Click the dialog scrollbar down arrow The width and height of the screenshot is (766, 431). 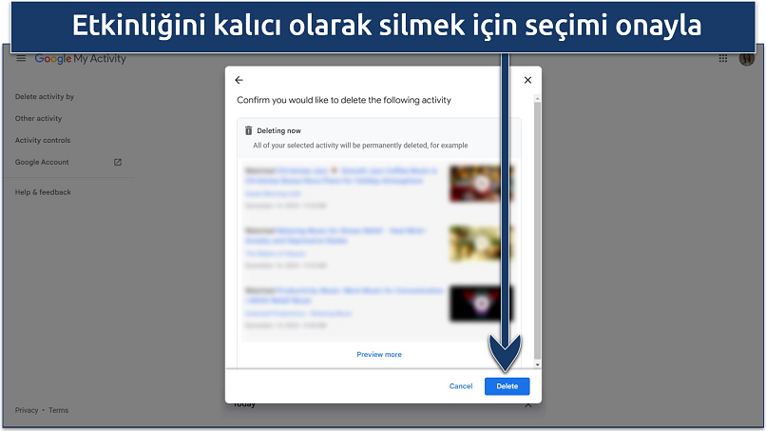(x=537, y=364)
